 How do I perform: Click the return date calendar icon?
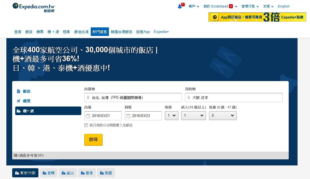128,116
